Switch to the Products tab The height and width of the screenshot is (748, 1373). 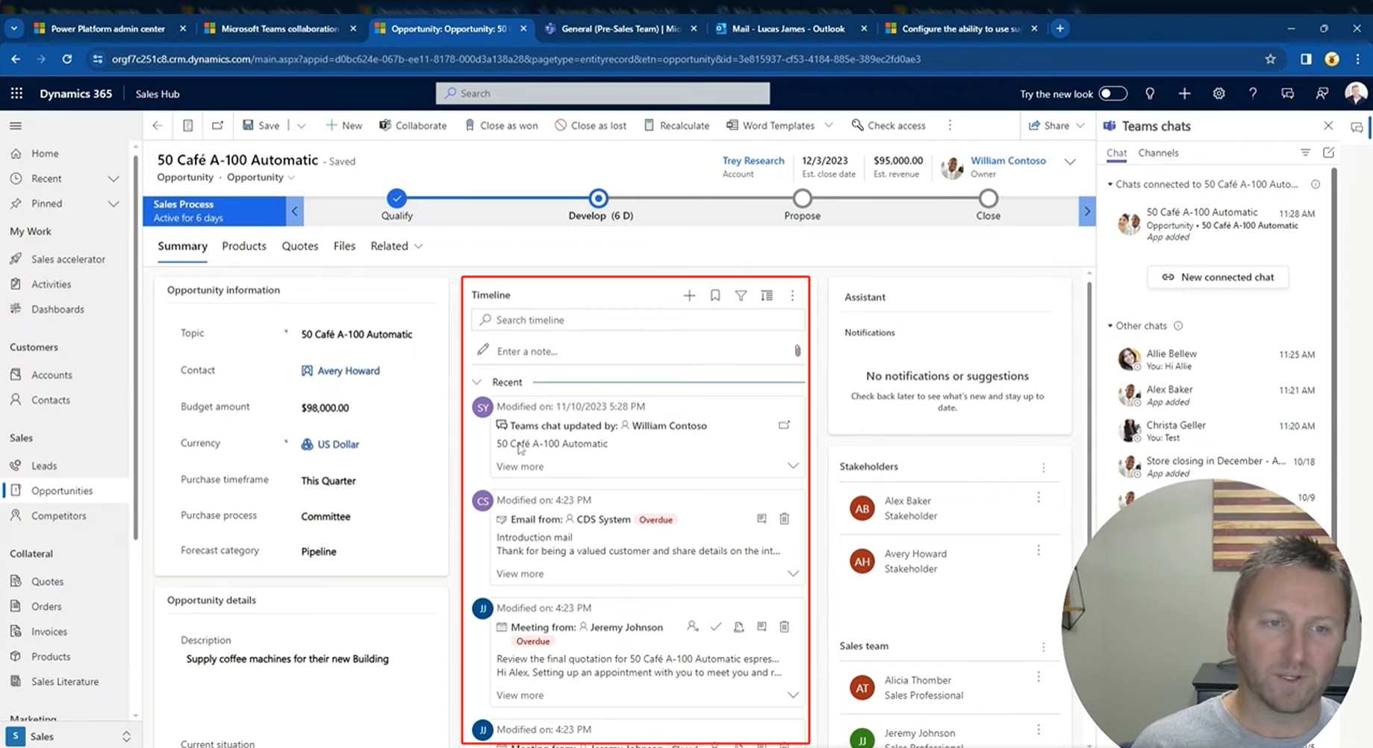tap(244, 246)
